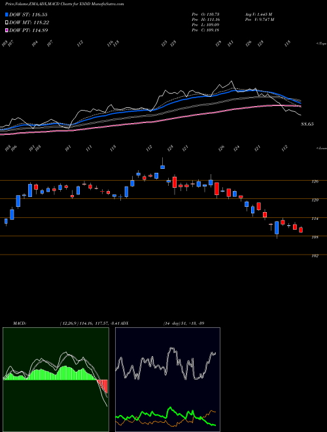The width and height of the screenshot is (327, 432).
Task: Open the ADX indicator panel
Action: pyautogui.click(x=167, y=380)
